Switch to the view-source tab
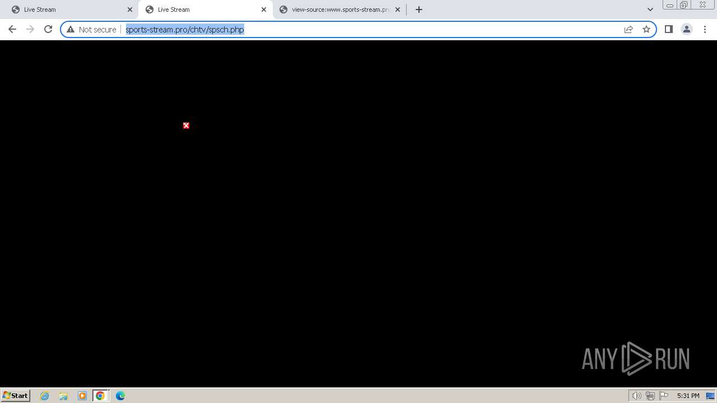The width and height of the screenshot is (717, 403). (x=340, y=10)
